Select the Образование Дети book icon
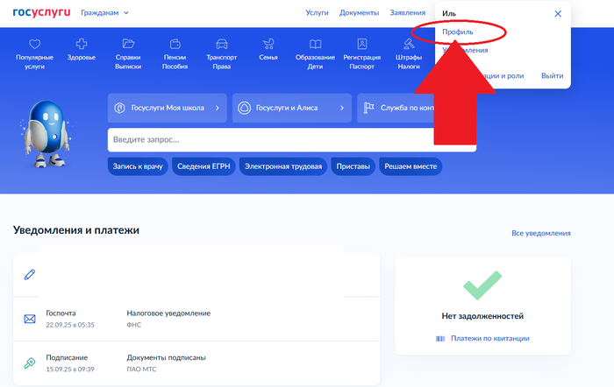The height and width of the screenshot is (387, 614). [314, 44]
